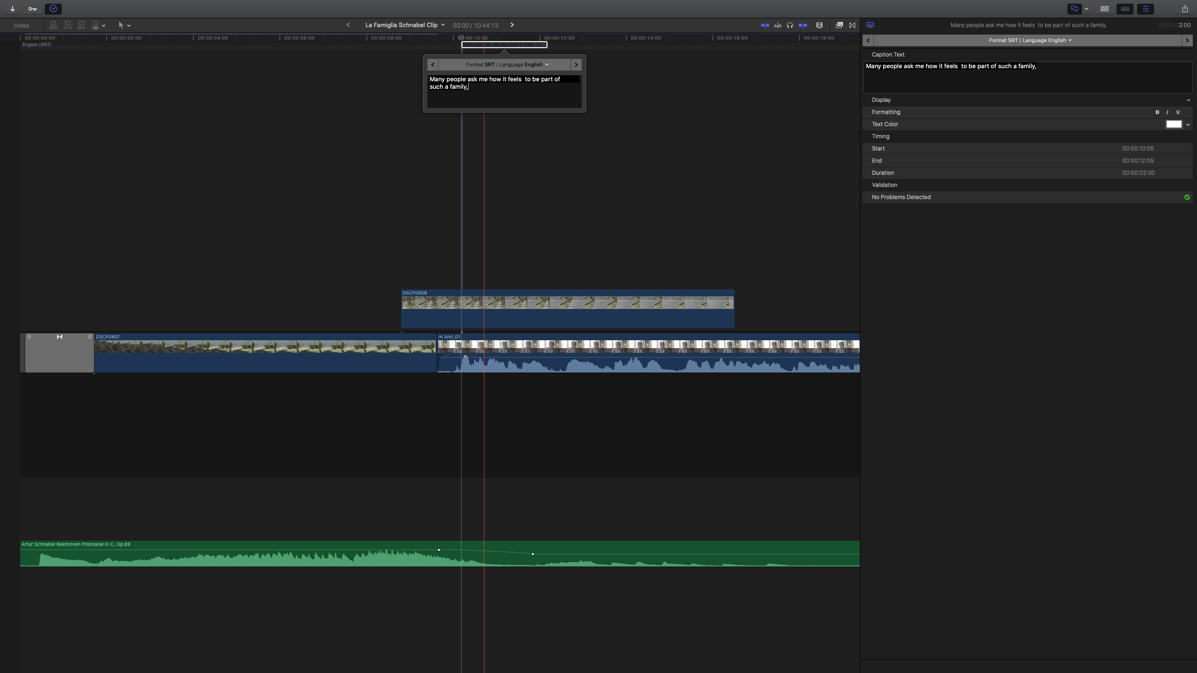The width and height of the screenshot is (1197, 673).
Task: Click the 00:00:12:00 ruler mark
Action: 559,38
